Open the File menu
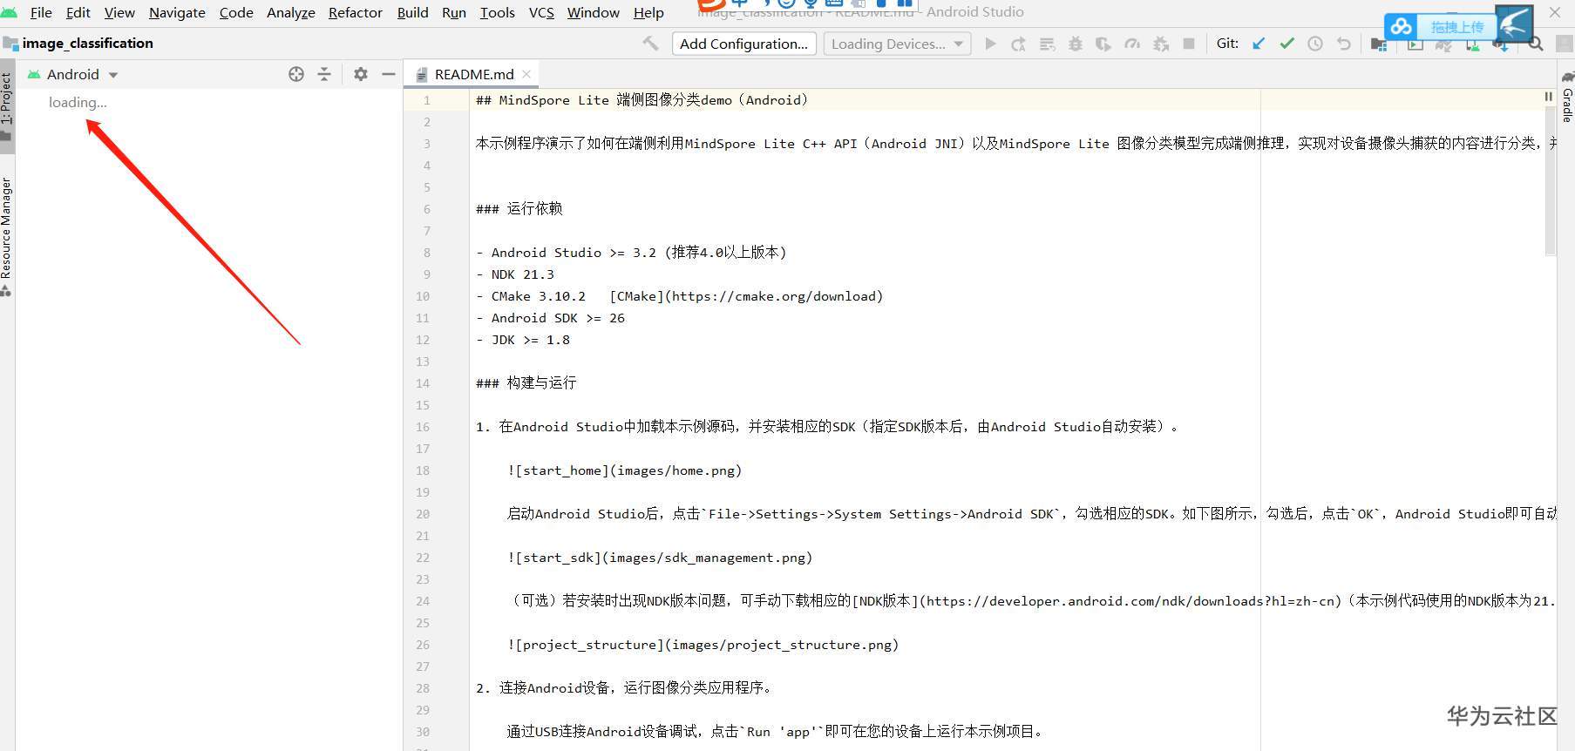 41,12
